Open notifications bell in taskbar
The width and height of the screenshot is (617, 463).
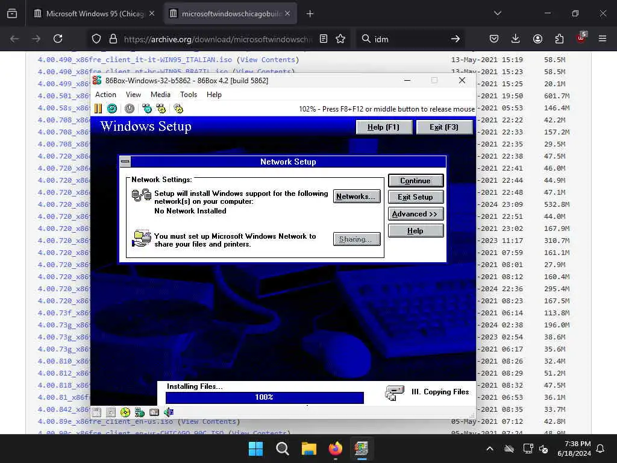click(600, 449)
